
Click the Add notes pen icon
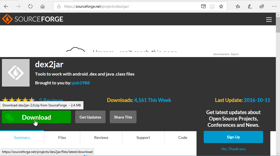(250, 6)
